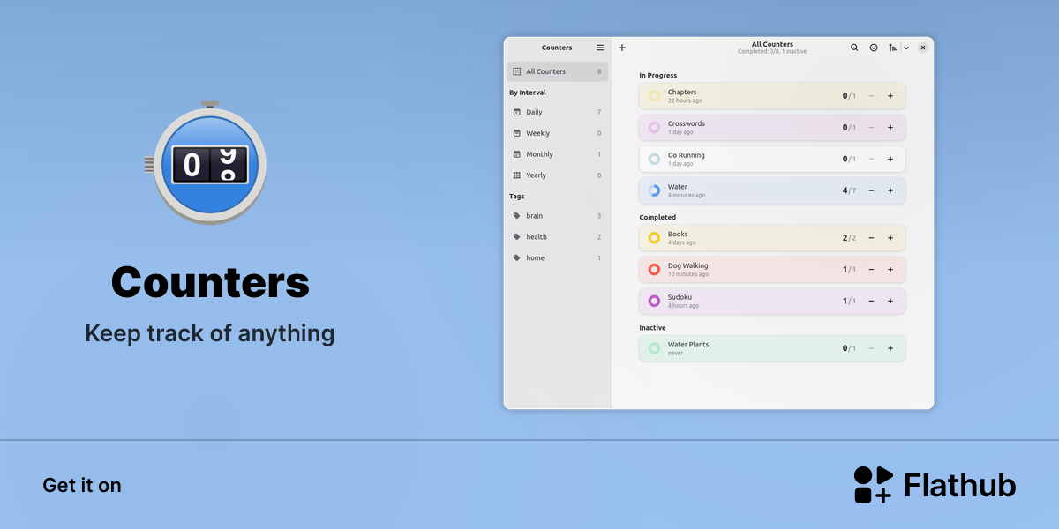The width and height of the screenshot is (1059, 529).
Task: Open the Go Running counter name
Action: click(x=687, y=155)
